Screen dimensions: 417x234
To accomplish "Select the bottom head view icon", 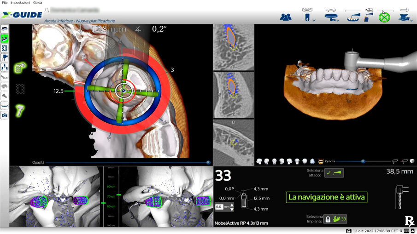I will tap(312, 161).
